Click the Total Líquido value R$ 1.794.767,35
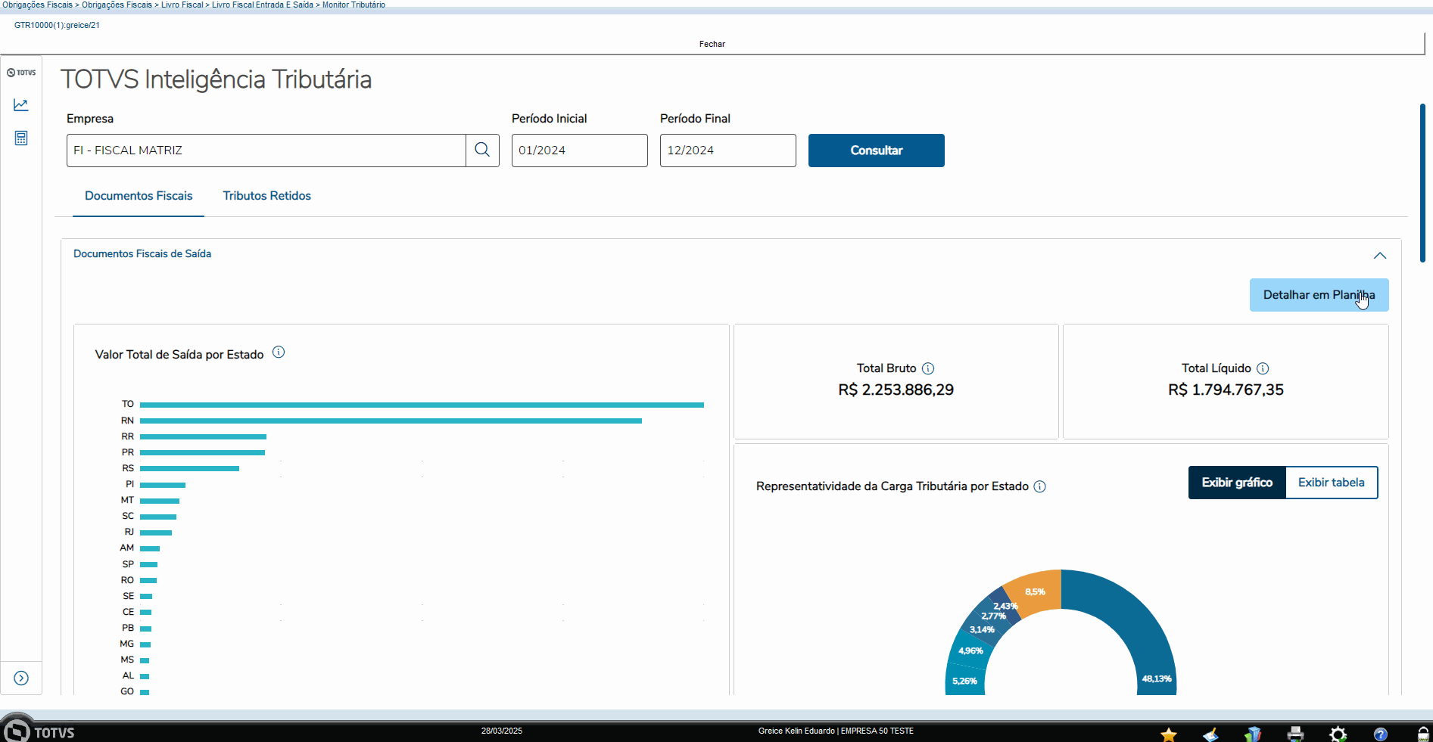 [1226, 390]
